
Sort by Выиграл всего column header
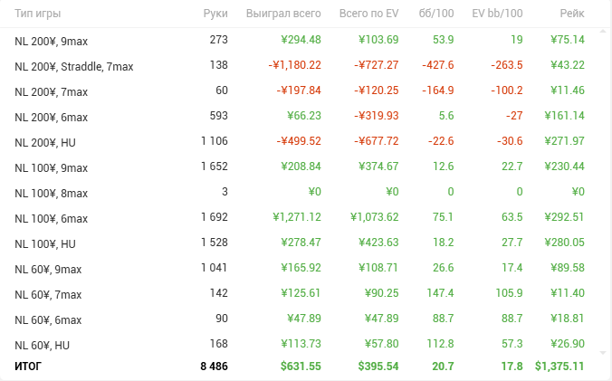283,14
